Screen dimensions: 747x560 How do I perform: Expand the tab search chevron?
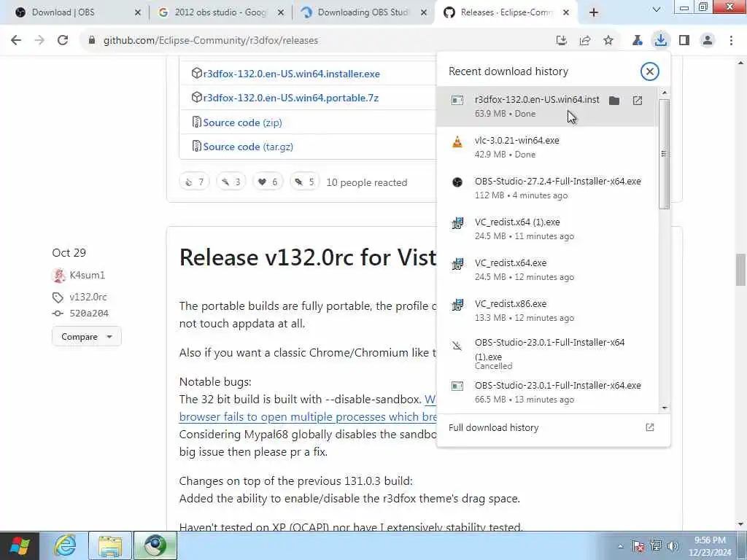(656, 9)
